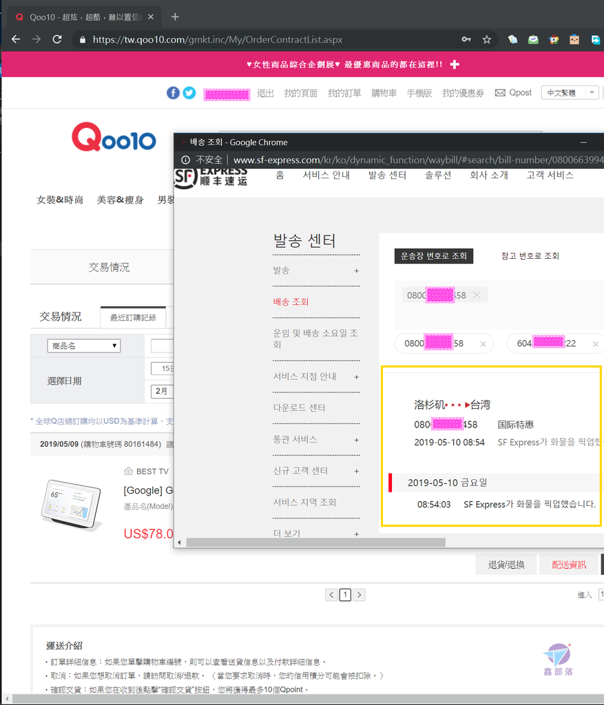Go to next page of orders

click(x=359, y=595)
